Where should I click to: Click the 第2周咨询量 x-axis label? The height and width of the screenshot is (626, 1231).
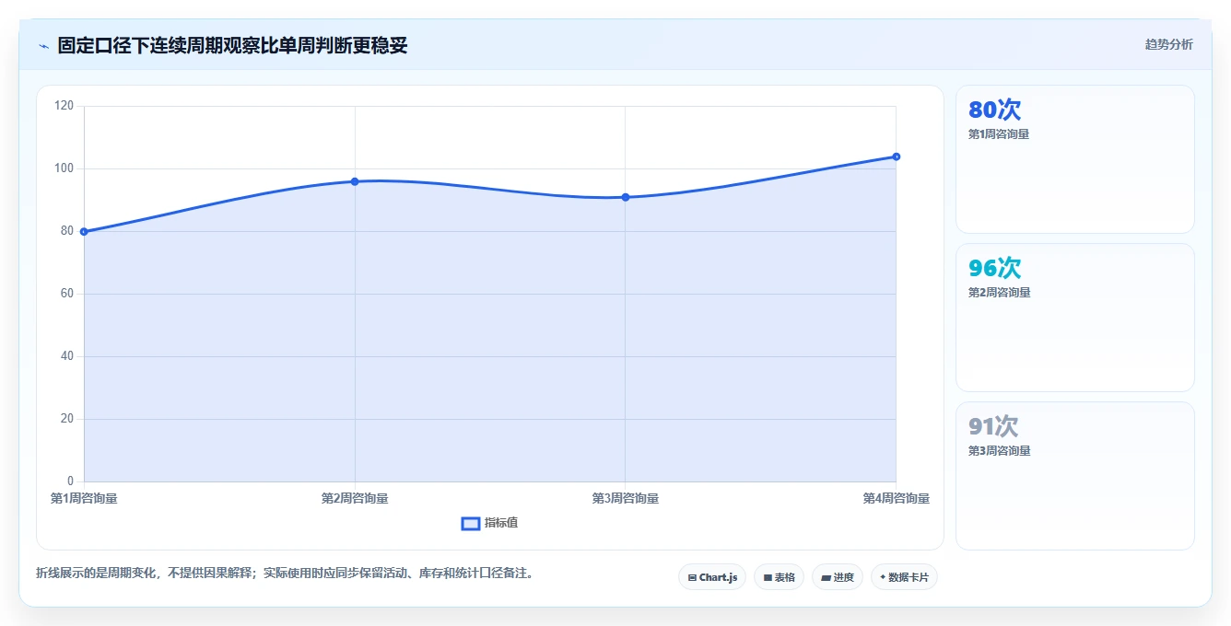click(355, 498)
